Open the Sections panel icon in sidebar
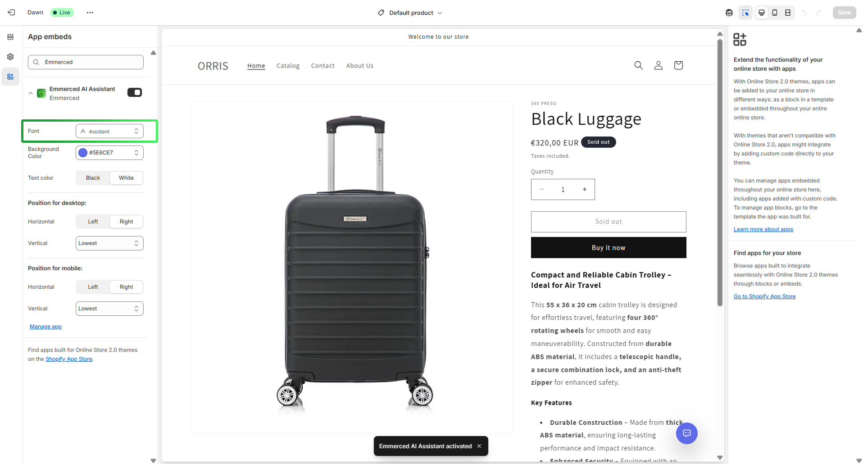The image size is (863, 464). [x=10, y=37]
